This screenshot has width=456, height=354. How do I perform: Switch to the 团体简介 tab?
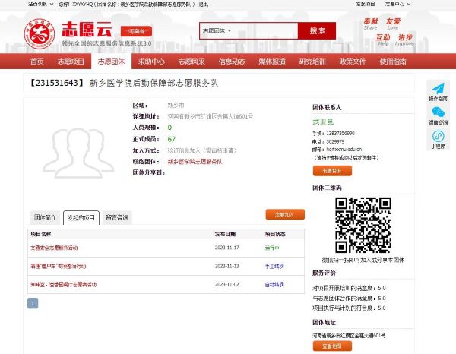[43, 217]
